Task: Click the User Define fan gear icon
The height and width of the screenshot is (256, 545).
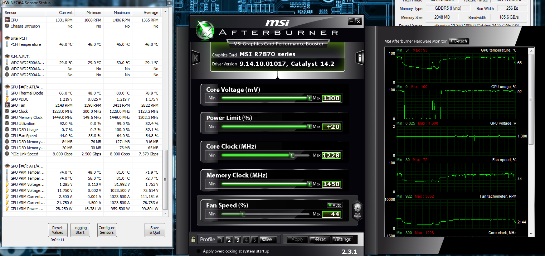Action: 357,210
